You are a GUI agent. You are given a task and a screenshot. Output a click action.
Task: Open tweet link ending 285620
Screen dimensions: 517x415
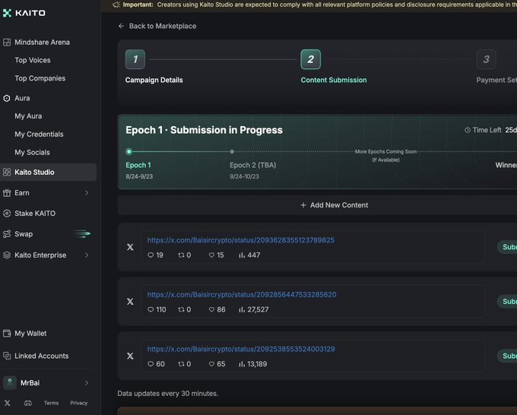coord(242,294)
